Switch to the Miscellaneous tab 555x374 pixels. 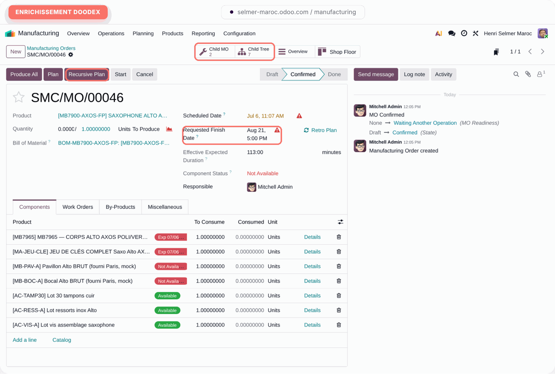pos(165,207)
